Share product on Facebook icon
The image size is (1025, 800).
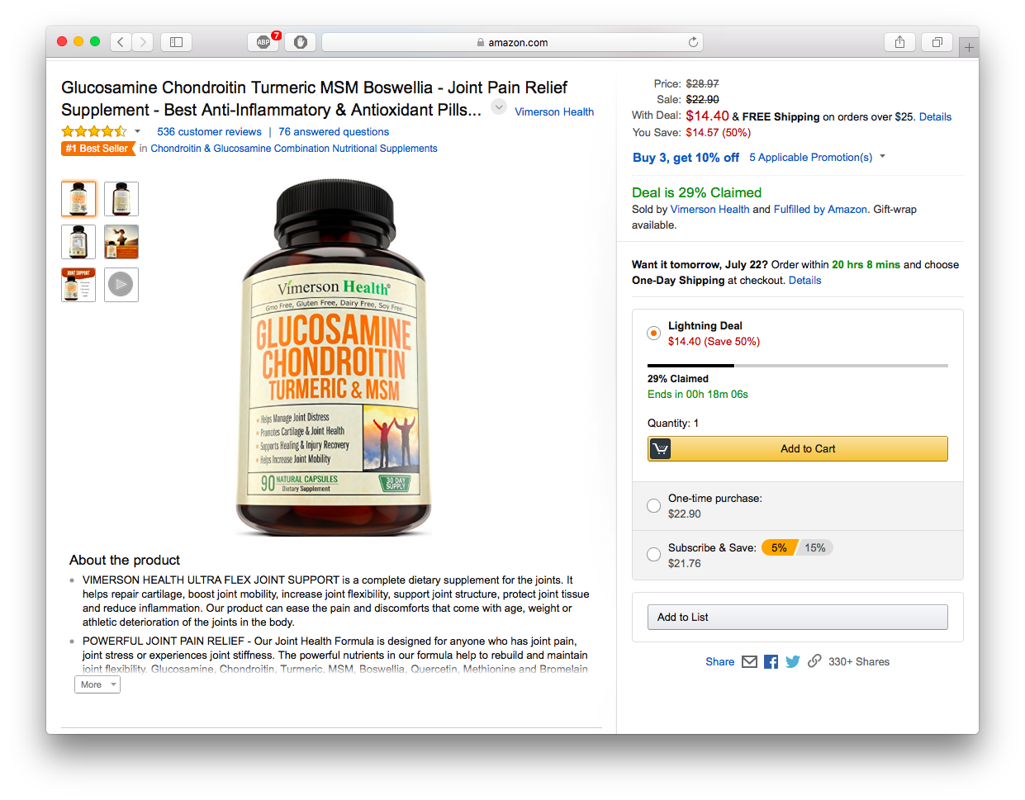pyautogui.click(x=771, y=661)
